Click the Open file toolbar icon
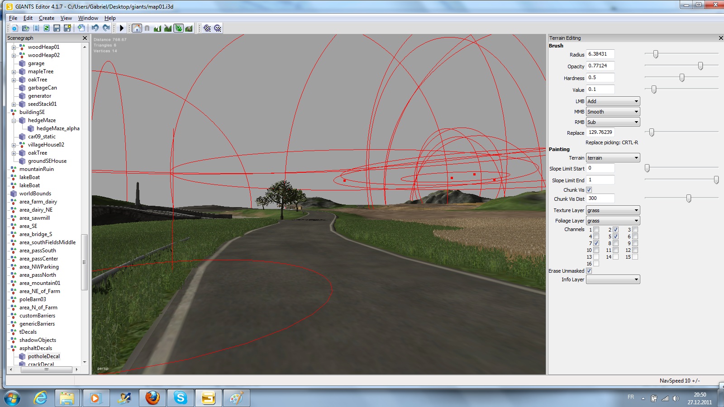Image resolution: width=724 pixels, height=407 pixels. (25, 28)
